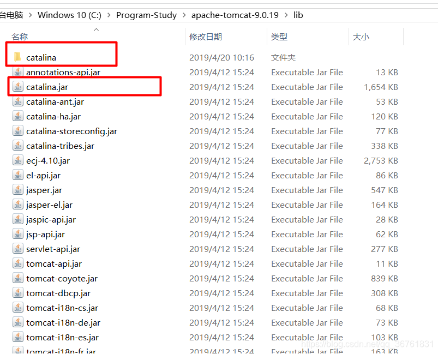Select the annotations-api.jar file icon

coord(18,72)
